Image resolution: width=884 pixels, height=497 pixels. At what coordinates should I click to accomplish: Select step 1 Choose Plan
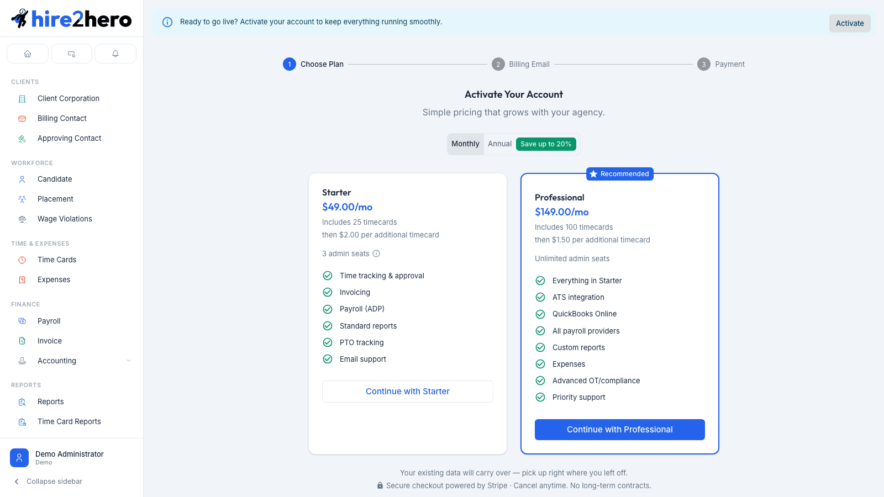pos(313,64)
